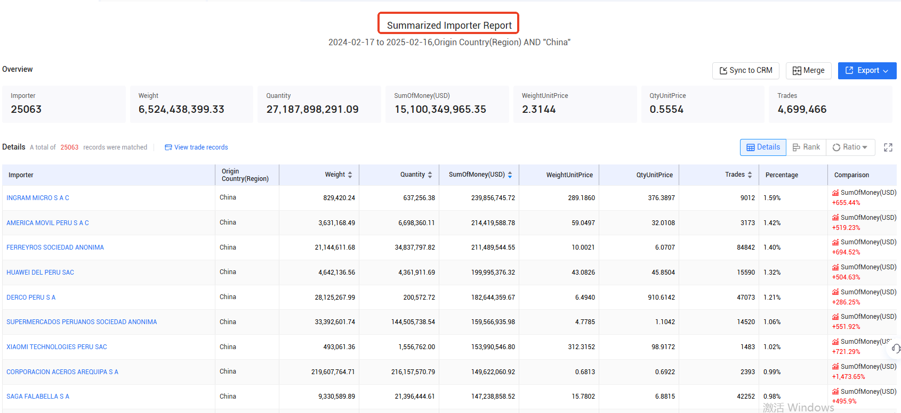
Task: Select the Summarized Importer Report title
Action: pos(449,26)
